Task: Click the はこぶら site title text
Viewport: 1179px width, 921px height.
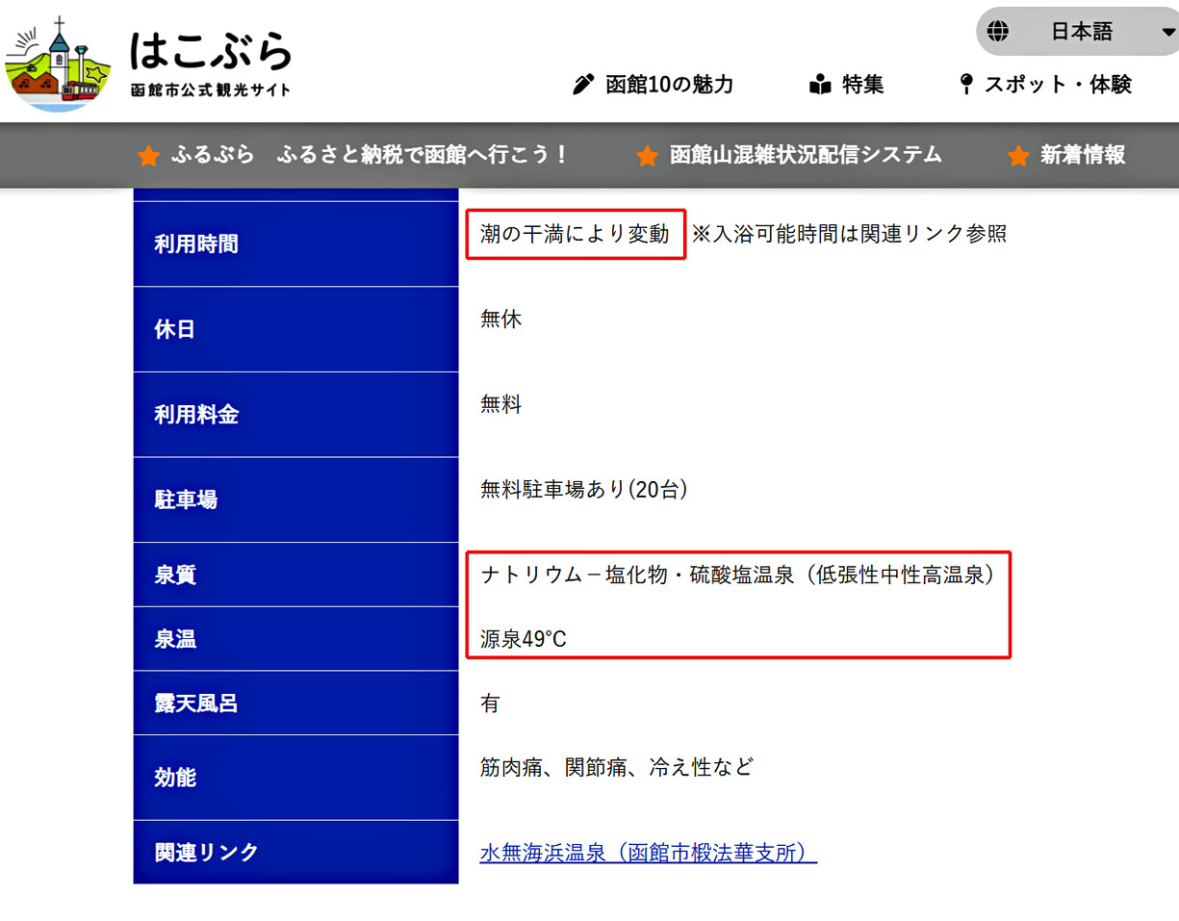Action: [210, 52]
